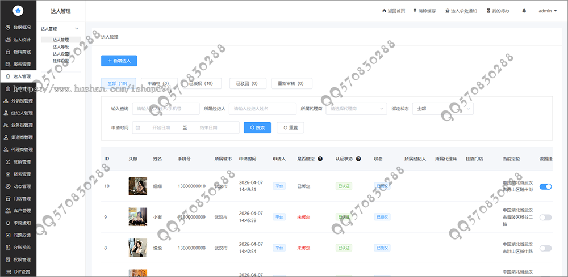The height and width of the screenshot is (277, 568).
Task: Open the 绑定状态 dropdown
Action: (x=442, y=109)
